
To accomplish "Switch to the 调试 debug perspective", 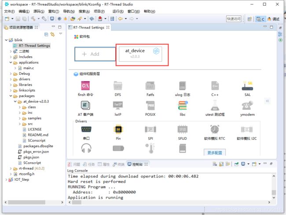I will [x=273, y=19].
